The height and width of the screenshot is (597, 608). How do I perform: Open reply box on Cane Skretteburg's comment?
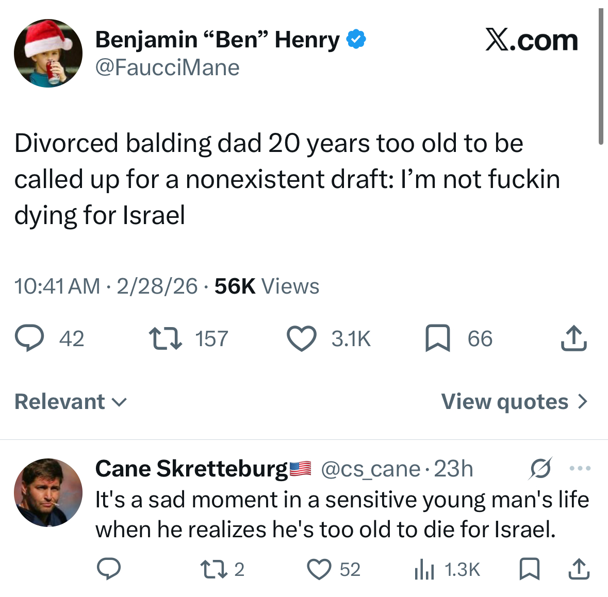click(109, 569)
